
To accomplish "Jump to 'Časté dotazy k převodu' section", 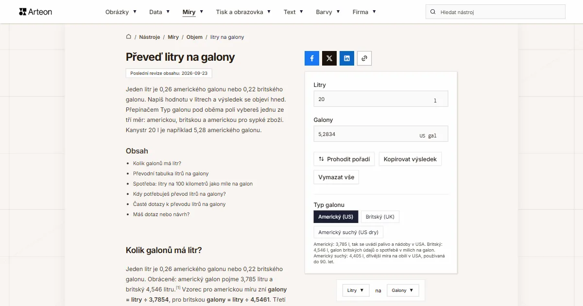I will pyautogui.click(x=179, y=204).
